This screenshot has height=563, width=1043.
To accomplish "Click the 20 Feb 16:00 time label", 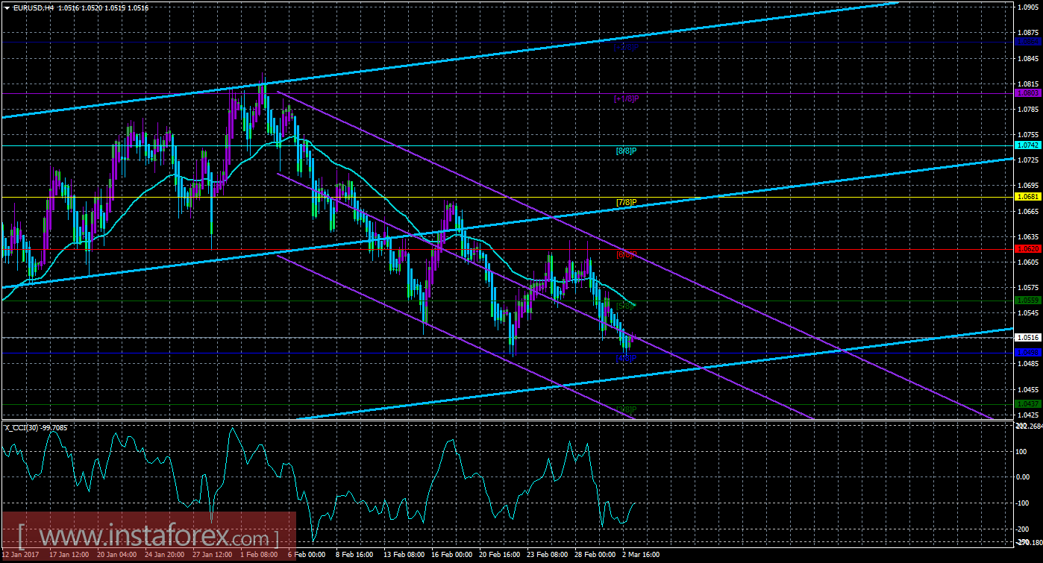I will coord(499,556).
